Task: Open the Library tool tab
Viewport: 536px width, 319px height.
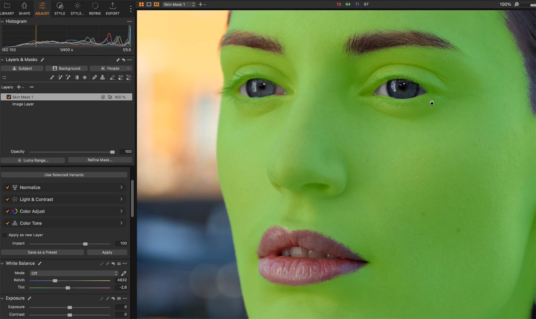Action: [7, 9]
